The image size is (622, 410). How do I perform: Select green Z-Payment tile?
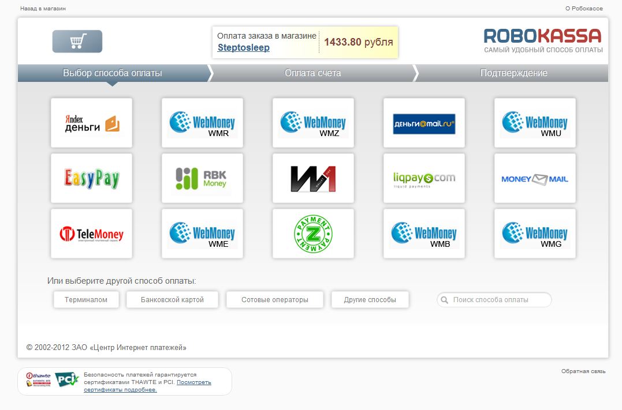pyautogui.click(x=314, y=234)
